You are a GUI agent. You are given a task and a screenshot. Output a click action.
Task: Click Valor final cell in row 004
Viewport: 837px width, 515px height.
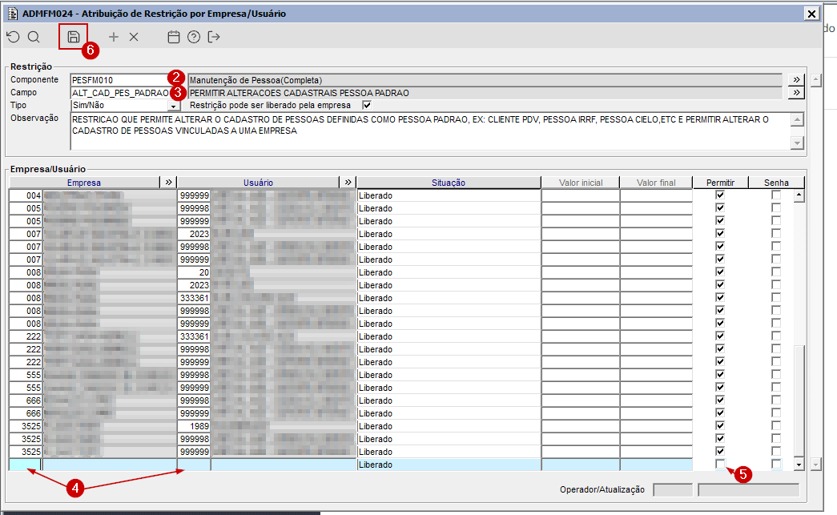tap(656, 196)
